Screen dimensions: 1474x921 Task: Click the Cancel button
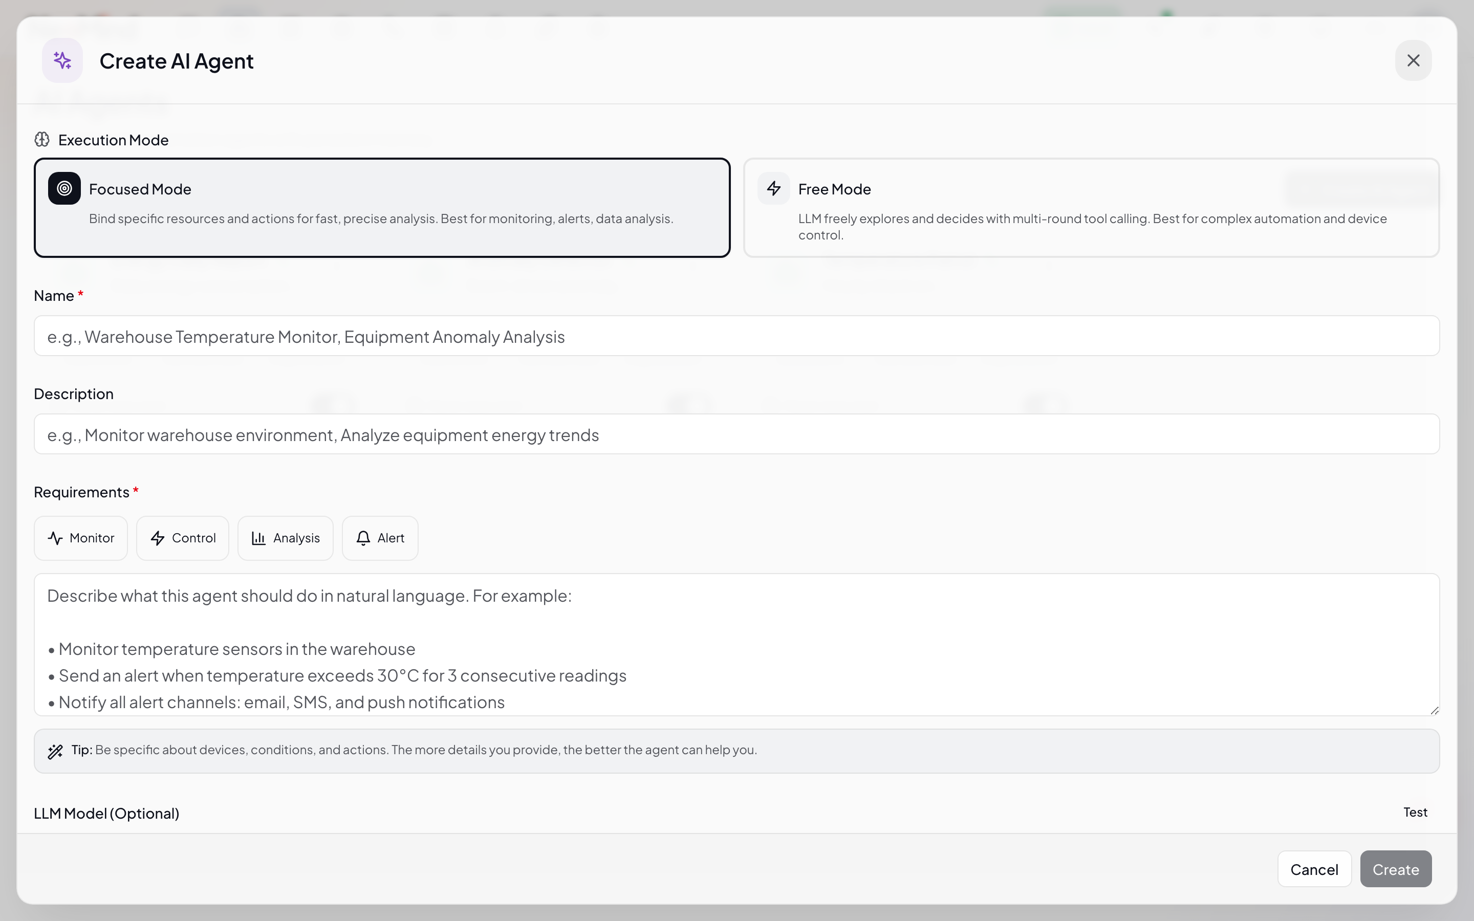click(1314, 869)
